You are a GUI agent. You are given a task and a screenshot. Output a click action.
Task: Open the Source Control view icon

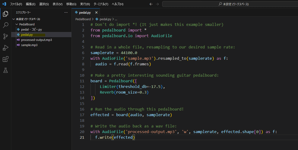[6, 36]
